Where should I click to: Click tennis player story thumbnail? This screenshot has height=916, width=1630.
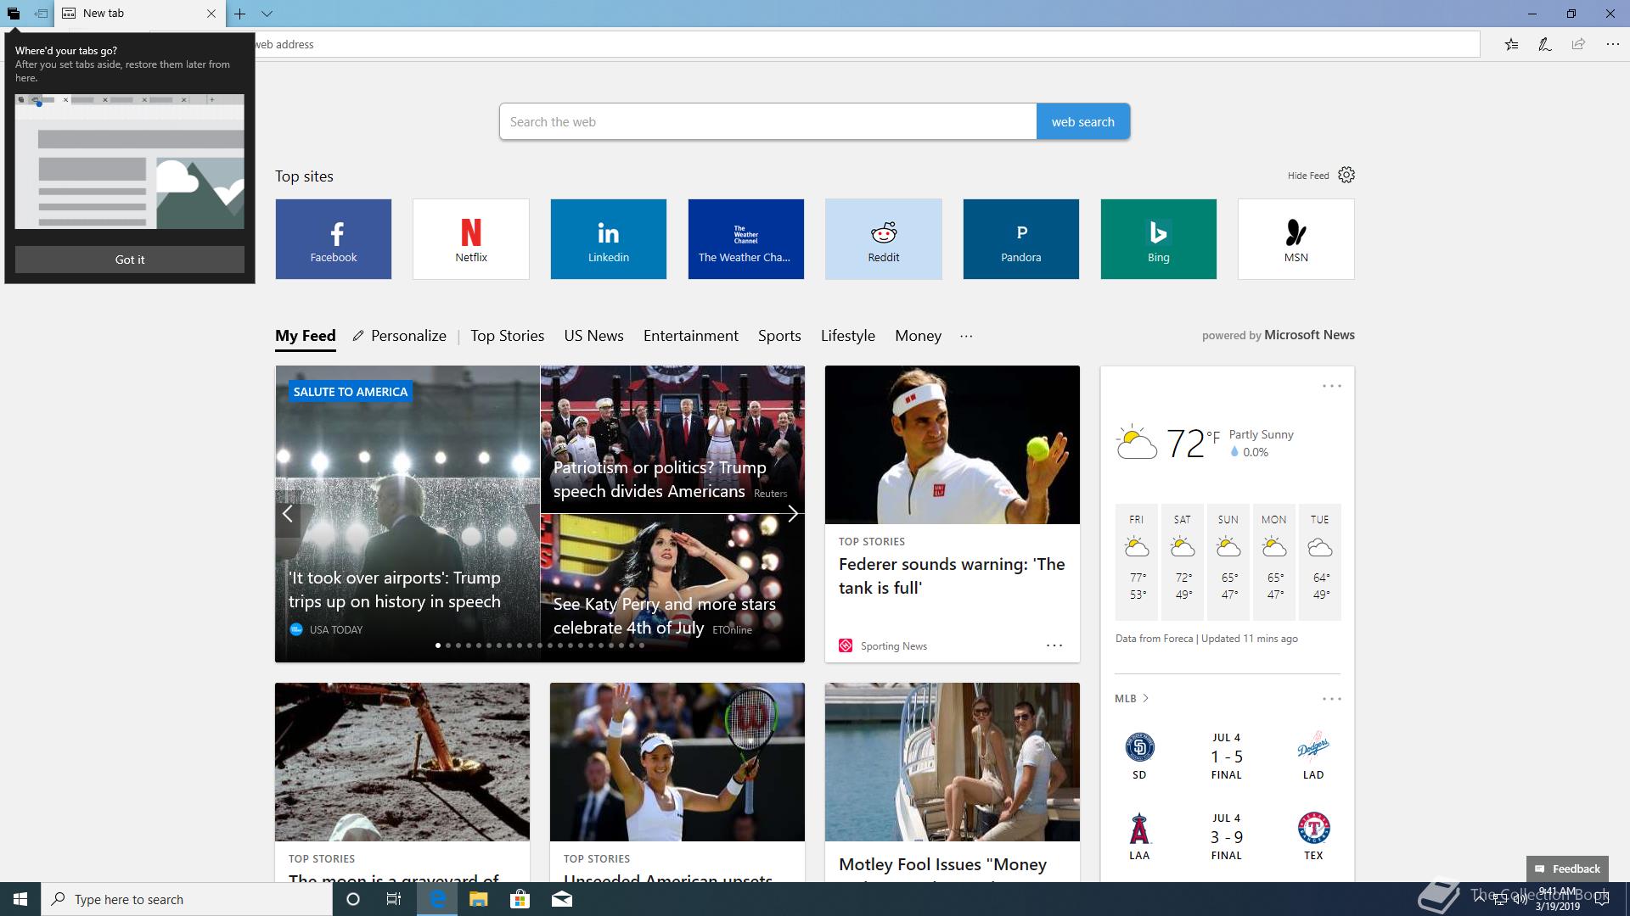pyautogui.click(x=677, y=762)
